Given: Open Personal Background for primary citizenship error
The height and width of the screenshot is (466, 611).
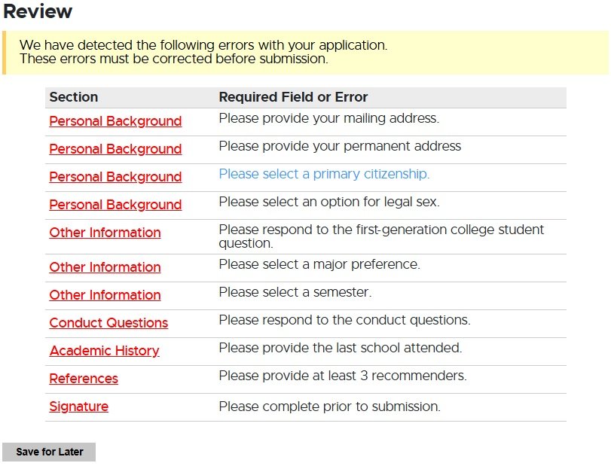Looking at the screenshot, I should point(115,177).
